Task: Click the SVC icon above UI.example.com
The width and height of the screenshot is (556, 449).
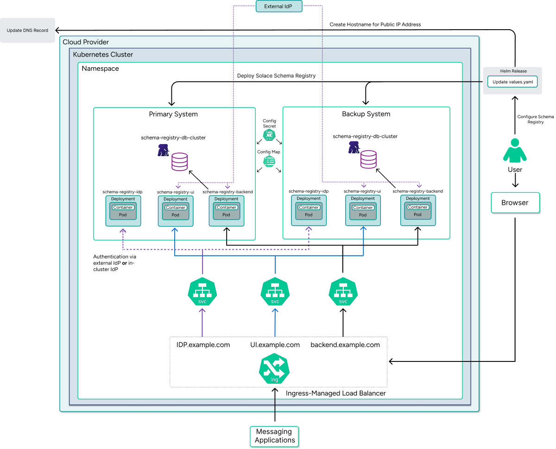Action: click(275, 291)
